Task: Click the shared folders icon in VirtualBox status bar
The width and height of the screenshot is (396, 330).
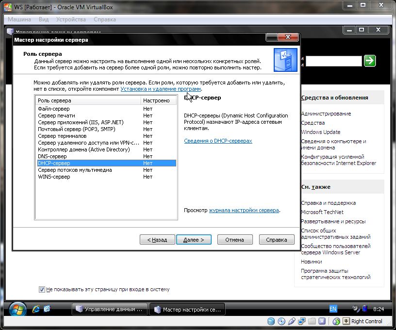Action: pos(312,321)
